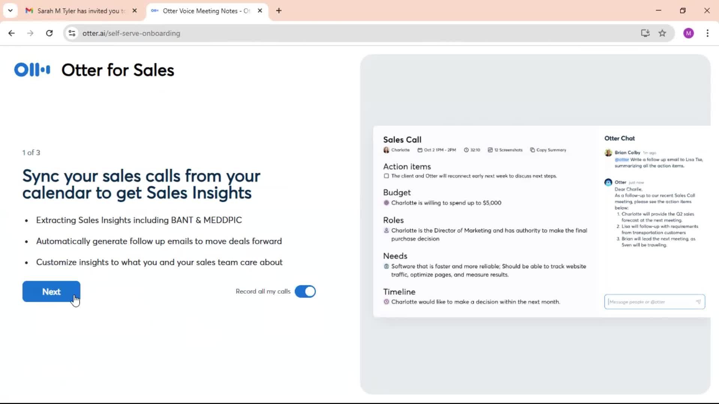Click the 32:10 duration label
Screen dimensions: 719x404
tap(472, 150)
